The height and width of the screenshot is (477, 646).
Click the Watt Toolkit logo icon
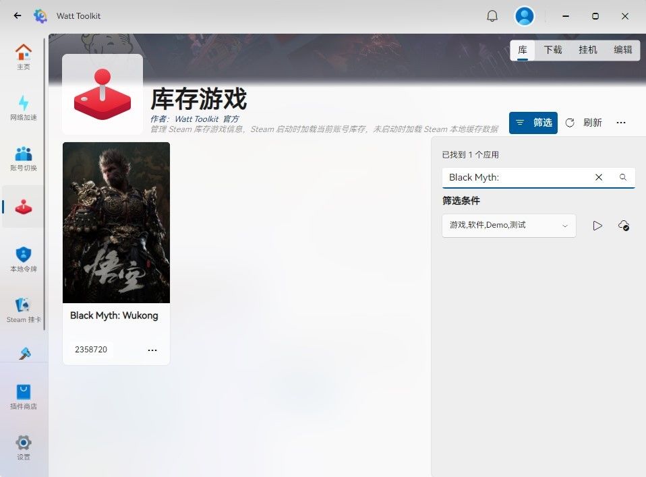pyautogui.click(x=40, y=15)
